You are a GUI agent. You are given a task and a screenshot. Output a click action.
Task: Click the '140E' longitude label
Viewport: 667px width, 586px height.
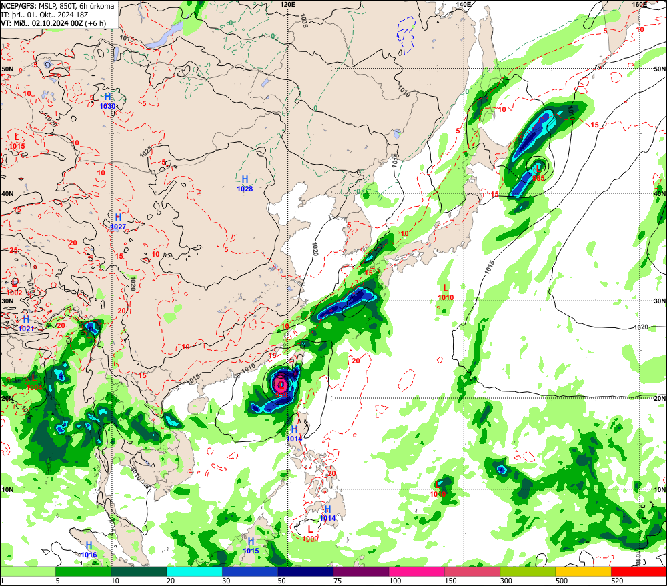click(x=464, y=4)
